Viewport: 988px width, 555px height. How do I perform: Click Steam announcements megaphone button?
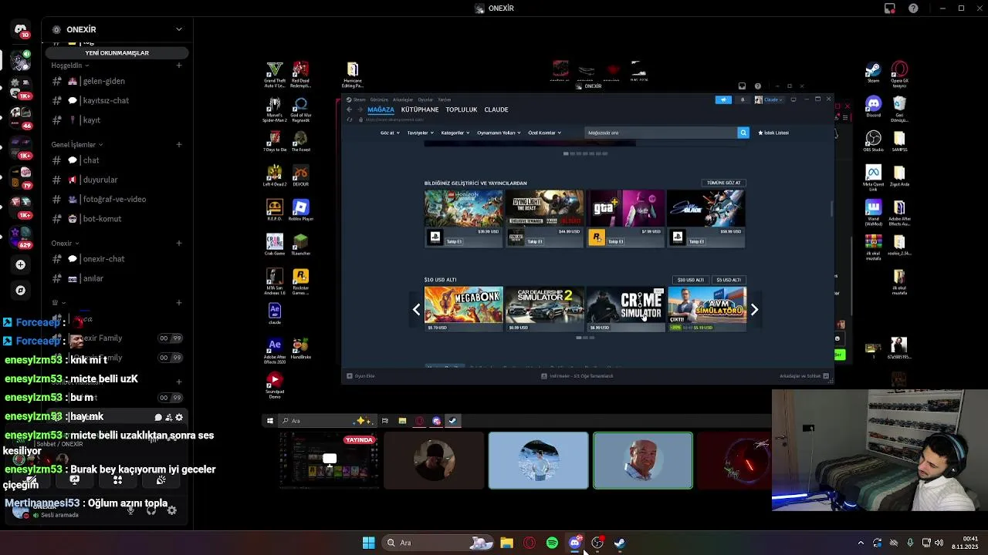[723, 99]
